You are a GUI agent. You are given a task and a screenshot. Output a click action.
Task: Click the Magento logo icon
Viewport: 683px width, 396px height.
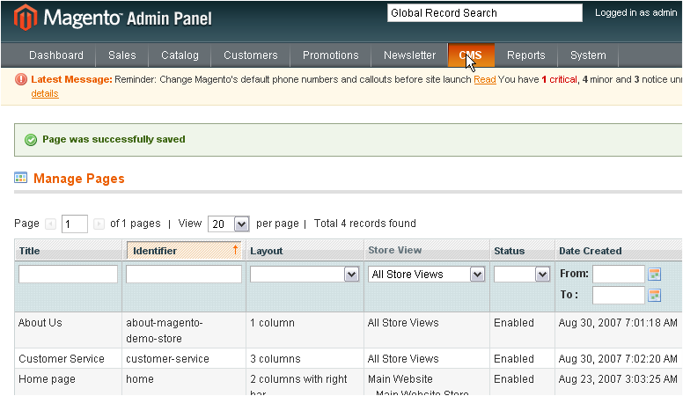click(x=26, y=18)
